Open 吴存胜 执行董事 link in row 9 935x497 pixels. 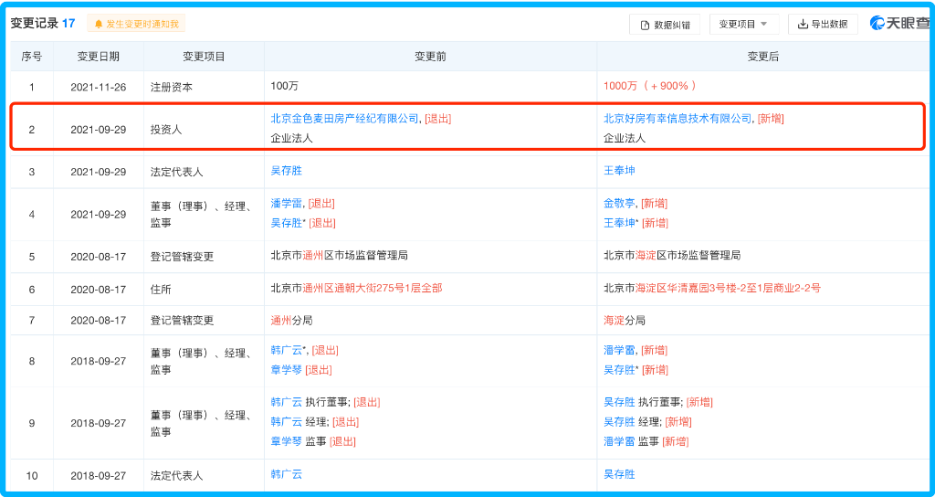point(619,402)
